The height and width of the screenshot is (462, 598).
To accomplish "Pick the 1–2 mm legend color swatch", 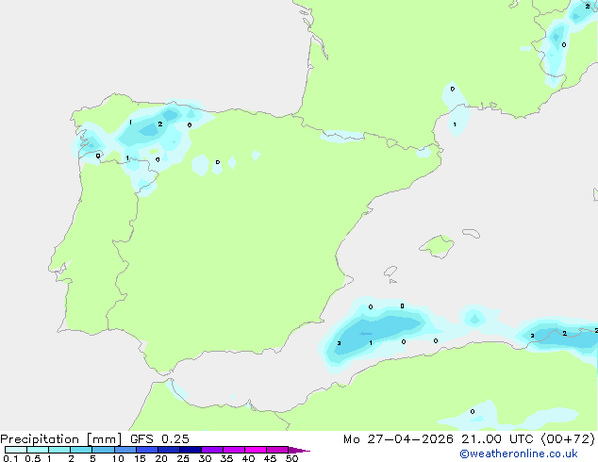I will pos(59,450).
